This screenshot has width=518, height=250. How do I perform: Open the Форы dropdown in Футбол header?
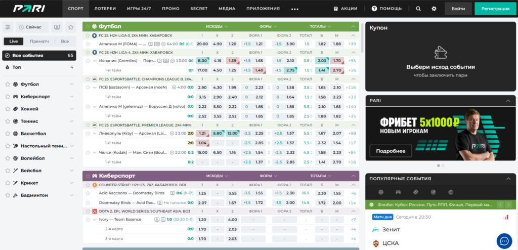pyautogui.click(x=268, y=26)
